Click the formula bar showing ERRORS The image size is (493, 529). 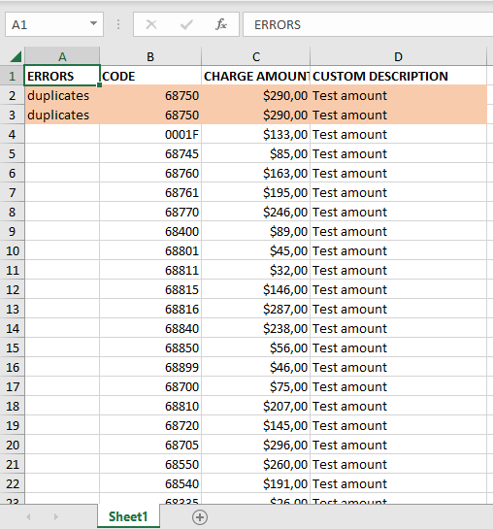(368, 24)
